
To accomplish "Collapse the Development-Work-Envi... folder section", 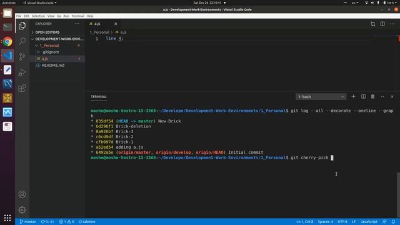I will 57,39.
